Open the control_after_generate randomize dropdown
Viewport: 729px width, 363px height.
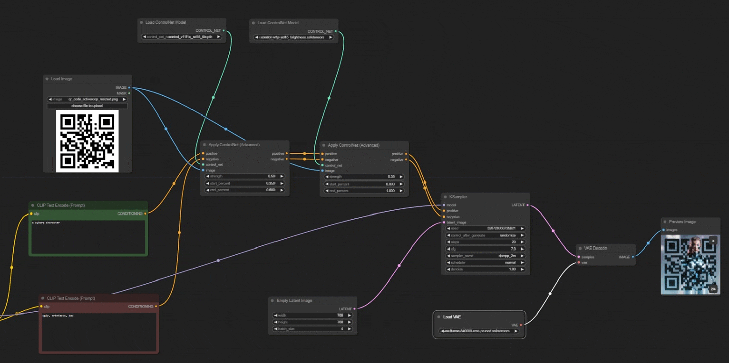pyautogui.click(x=486, y=235)
